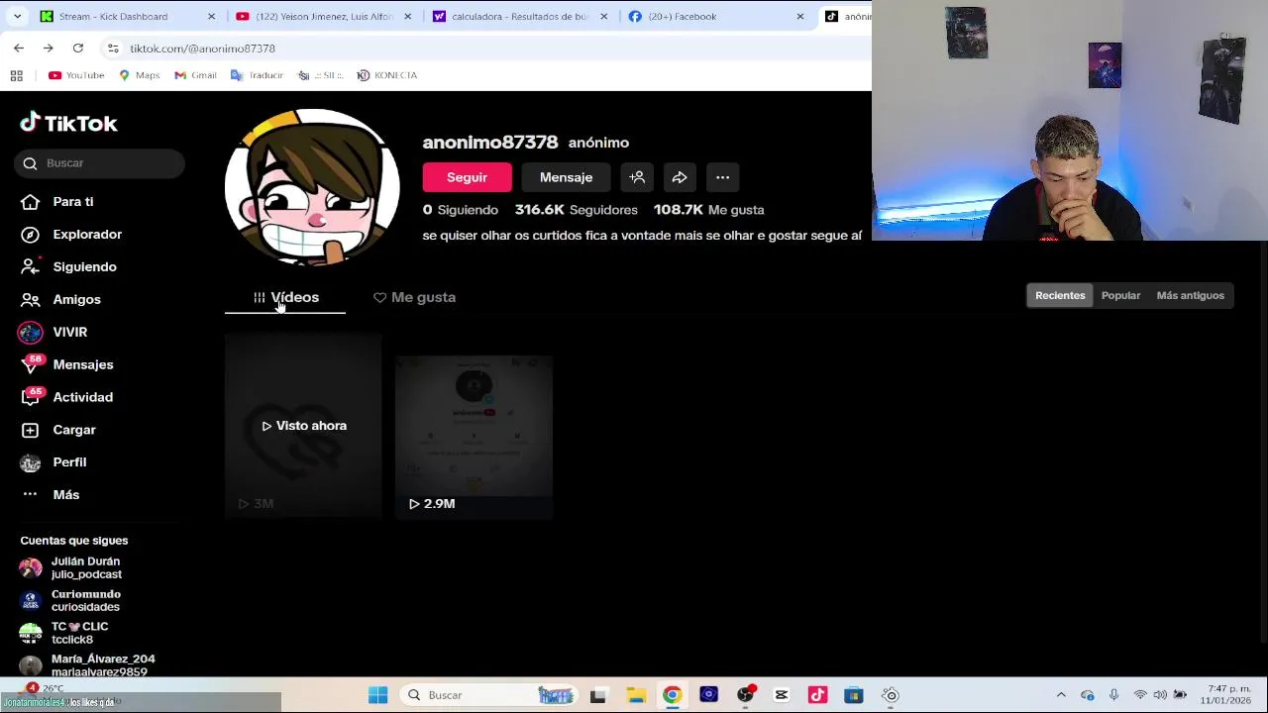Open Cargar upload page
Viewport: 1268px width, 713px height.
(58, 430)
